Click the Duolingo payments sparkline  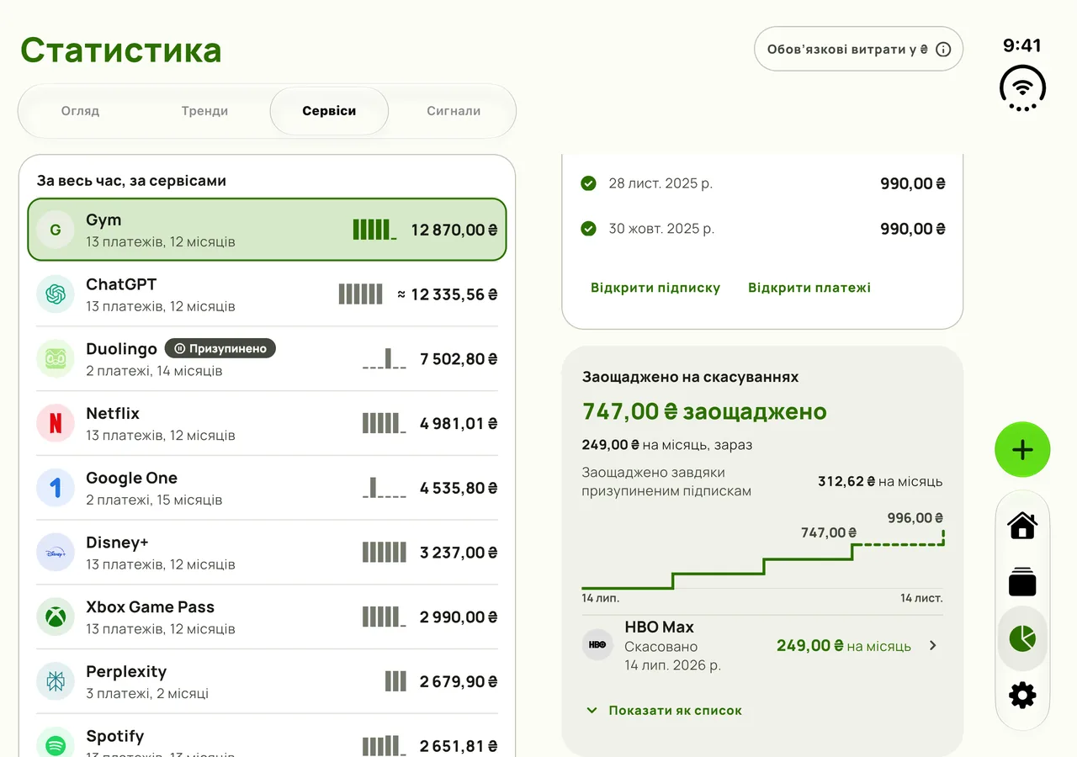point(385,358)
